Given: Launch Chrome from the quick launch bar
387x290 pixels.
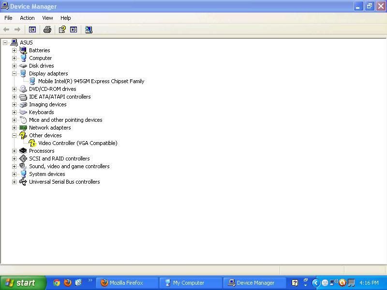Looking at the screenshot, I should click(57, 283).
